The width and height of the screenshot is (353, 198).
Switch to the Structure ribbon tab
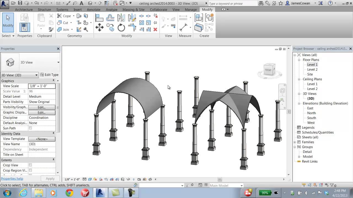tap(44, 9)
